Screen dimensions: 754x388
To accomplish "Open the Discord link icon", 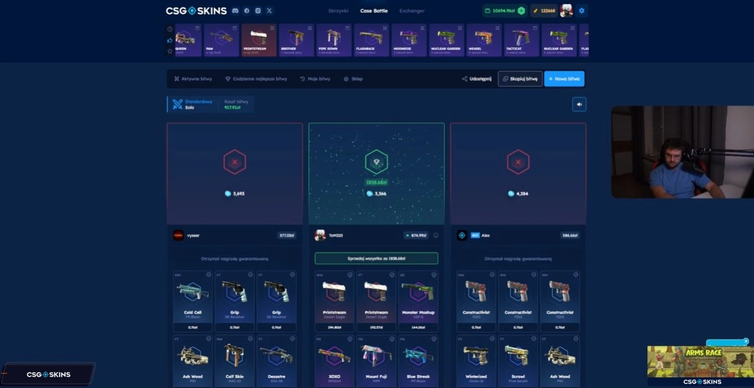I will tap(235, 10).
